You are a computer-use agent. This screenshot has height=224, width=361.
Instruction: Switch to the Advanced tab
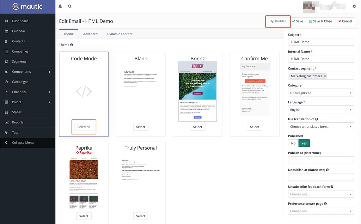[90, 34]
